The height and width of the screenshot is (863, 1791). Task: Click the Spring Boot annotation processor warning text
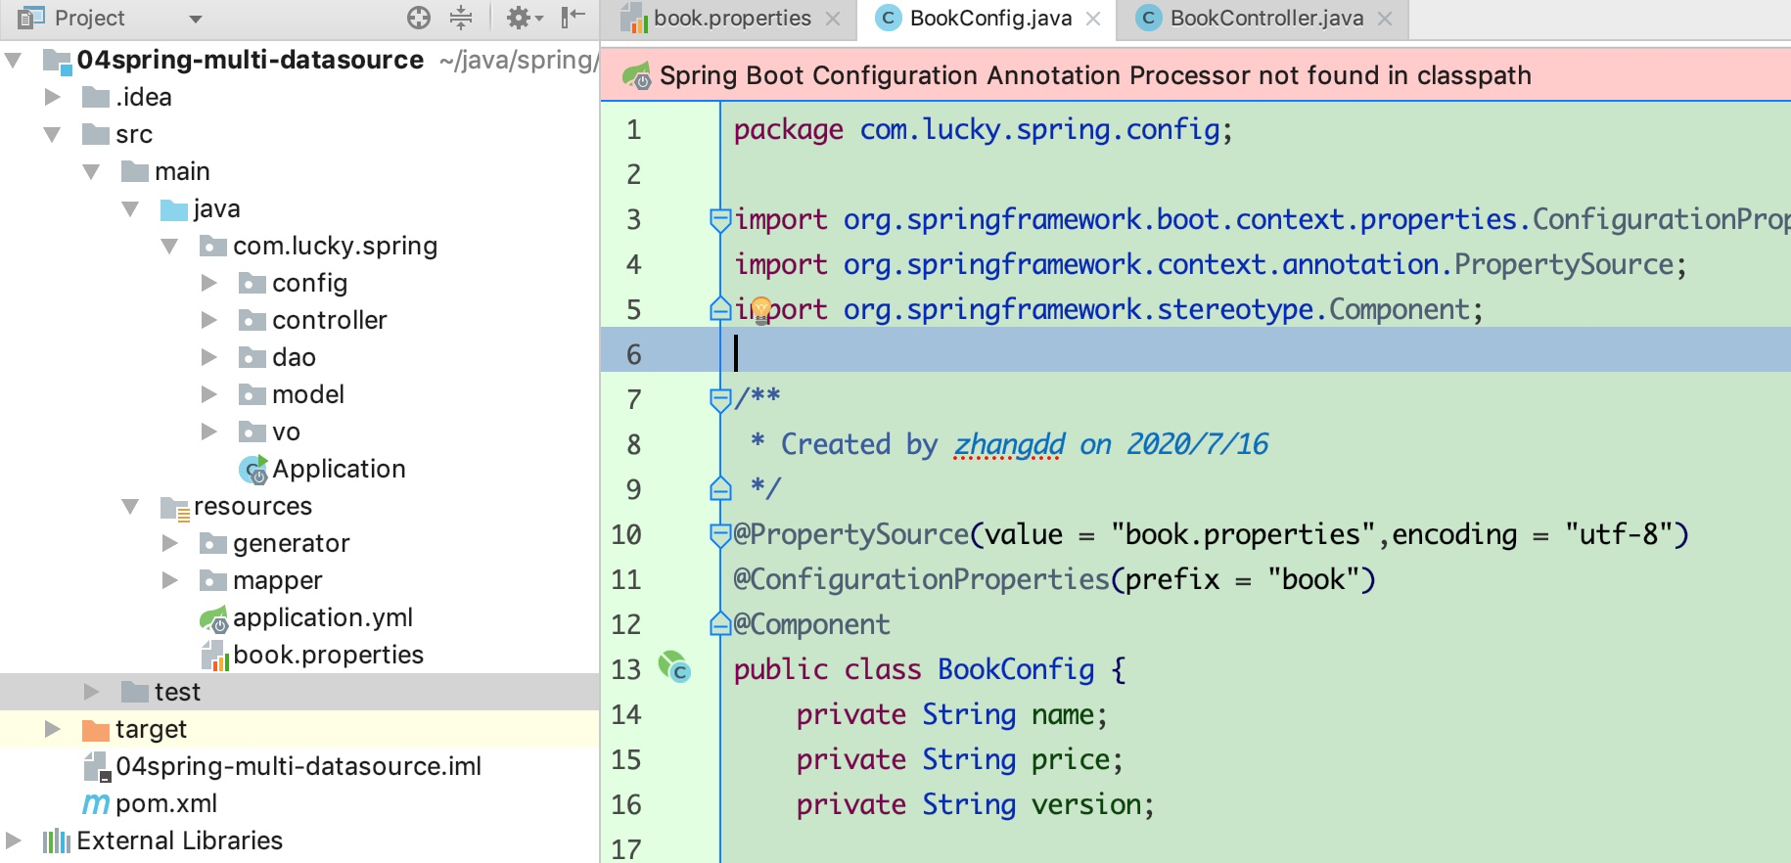[x=1095, y=75]
